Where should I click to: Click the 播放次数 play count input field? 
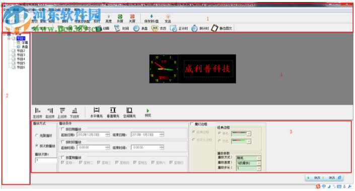pos(46,160)
